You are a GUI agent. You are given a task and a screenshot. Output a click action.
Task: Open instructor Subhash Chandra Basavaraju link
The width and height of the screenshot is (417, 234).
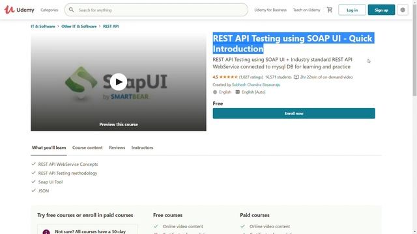point(256,84)
